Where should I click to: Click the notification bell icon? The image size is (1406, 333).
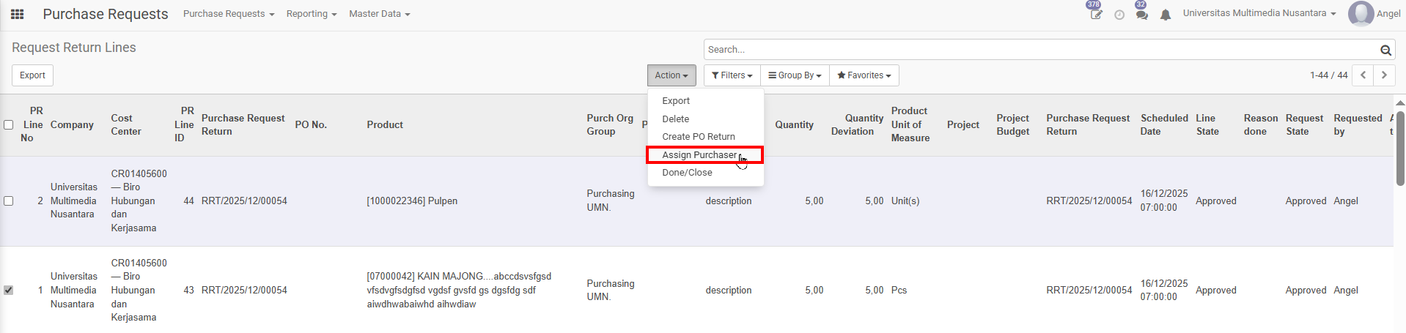pyautogui.click(x=1166, y=15)
